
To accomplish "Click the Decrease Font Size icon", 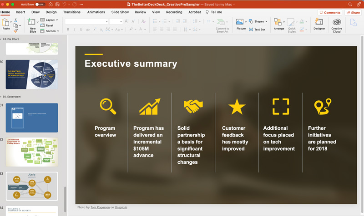I will click(133, 21).
